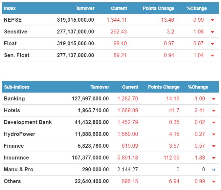221x190 pixels.
Task: Click the red arrow in Insurance row
Action: pos(214,158)
